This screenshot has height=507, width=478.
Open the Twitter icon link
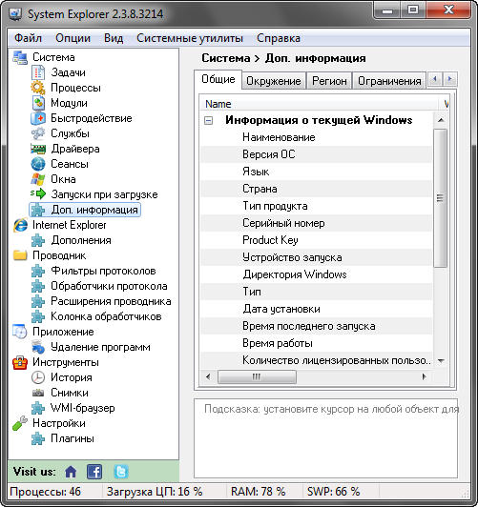[121, 472]
